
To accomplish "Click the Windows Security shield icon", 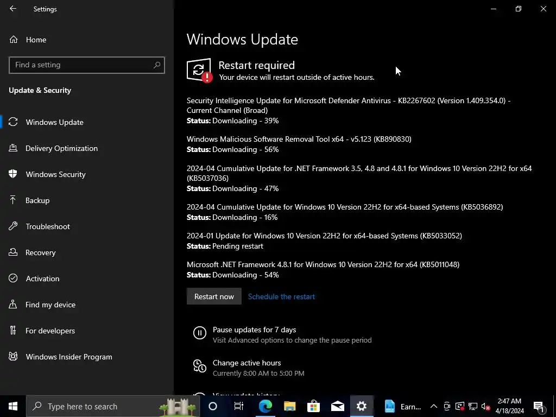I will tap(13, 174).
